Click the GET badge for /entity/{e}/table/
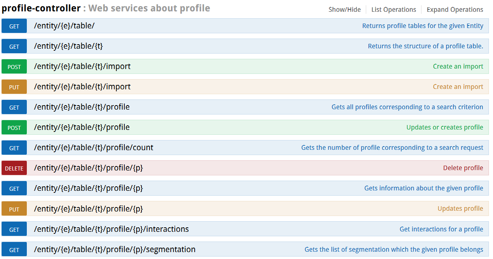 [x=14, y=26]
